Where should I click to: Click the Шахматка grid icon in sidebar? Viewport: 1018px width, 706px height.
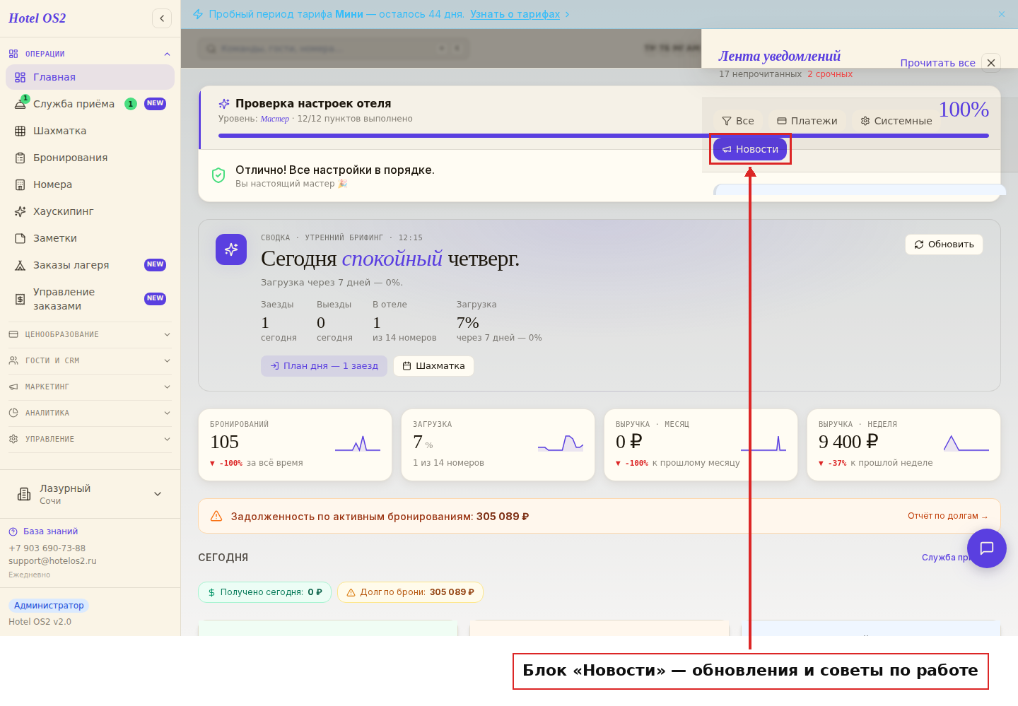coord(21,131)
